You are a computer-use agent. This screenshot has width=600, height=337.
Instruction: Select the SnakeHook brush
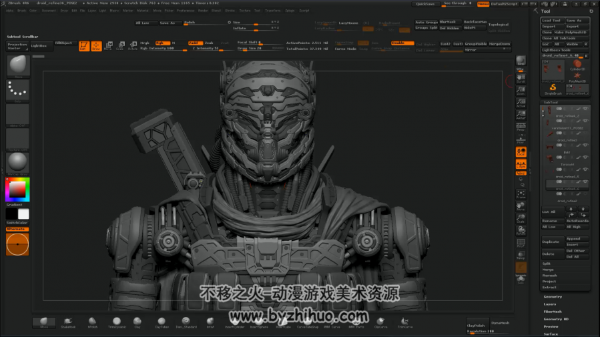pyautogui.click(x=68, y=322)
